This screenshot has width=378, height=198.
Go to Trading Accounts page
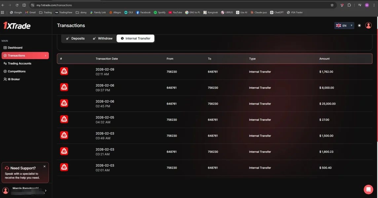19,64
